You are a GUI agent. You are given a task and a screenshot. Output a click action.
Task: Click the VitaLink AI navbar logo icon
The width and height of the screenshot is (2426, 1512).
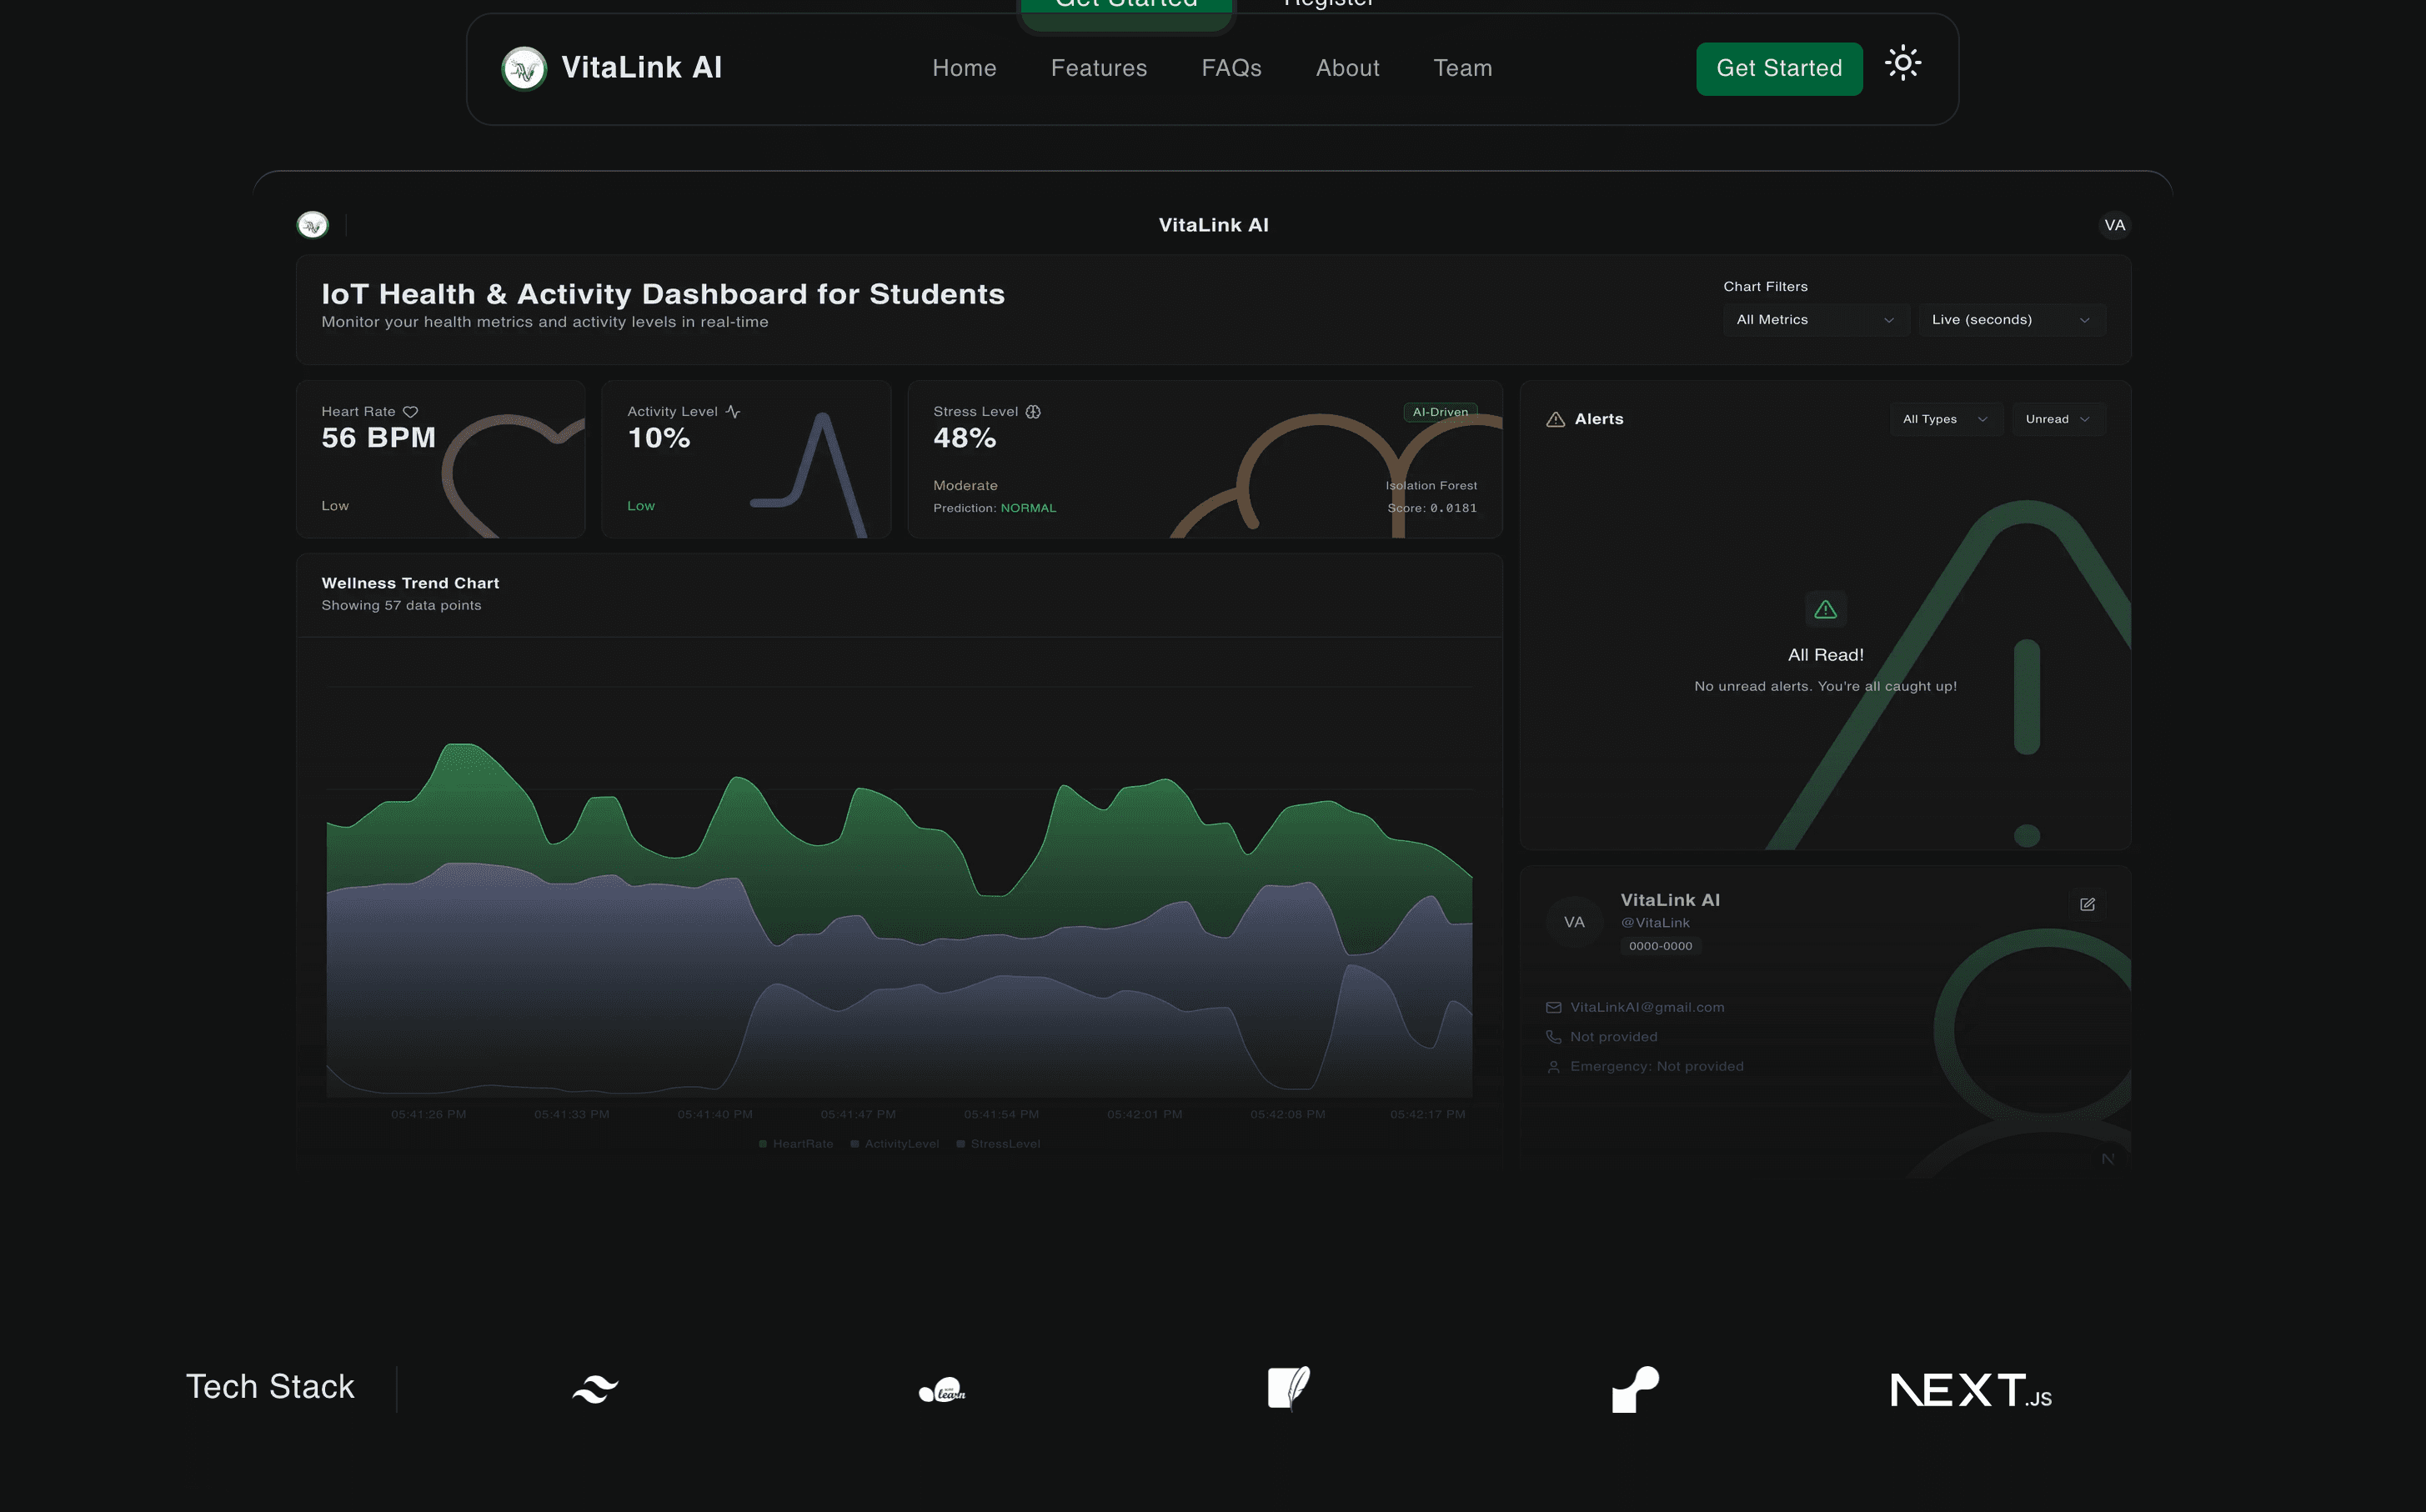524,69
